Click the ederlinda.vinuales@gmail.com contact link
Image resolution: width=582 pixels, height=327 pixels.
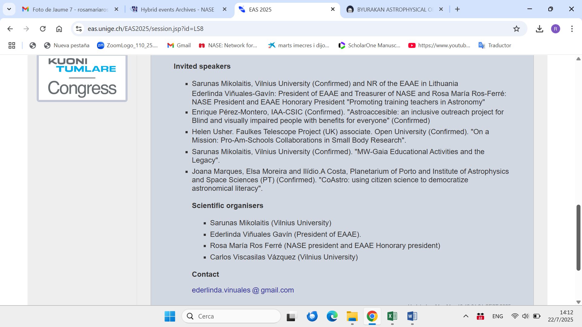click(243, 290)
